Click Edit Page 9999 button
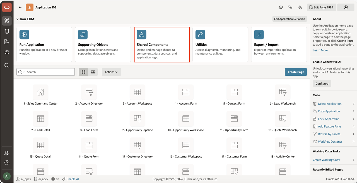Screen dimensions: 357x183 [x=321, y=8]
